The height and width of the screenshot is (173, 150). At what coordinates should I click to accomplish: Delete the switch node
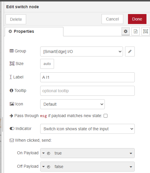point(16,19)
